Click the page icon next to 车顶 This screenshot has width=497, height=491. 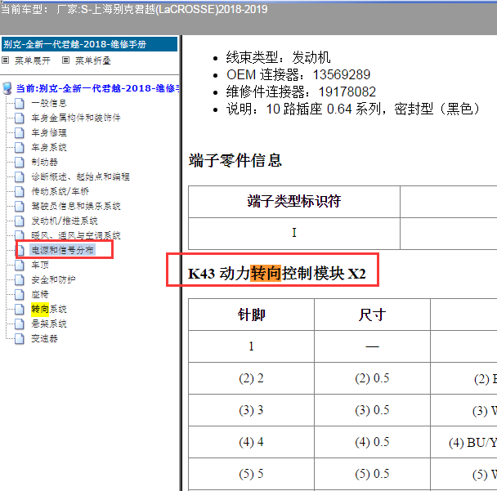(x=20, y=265)
